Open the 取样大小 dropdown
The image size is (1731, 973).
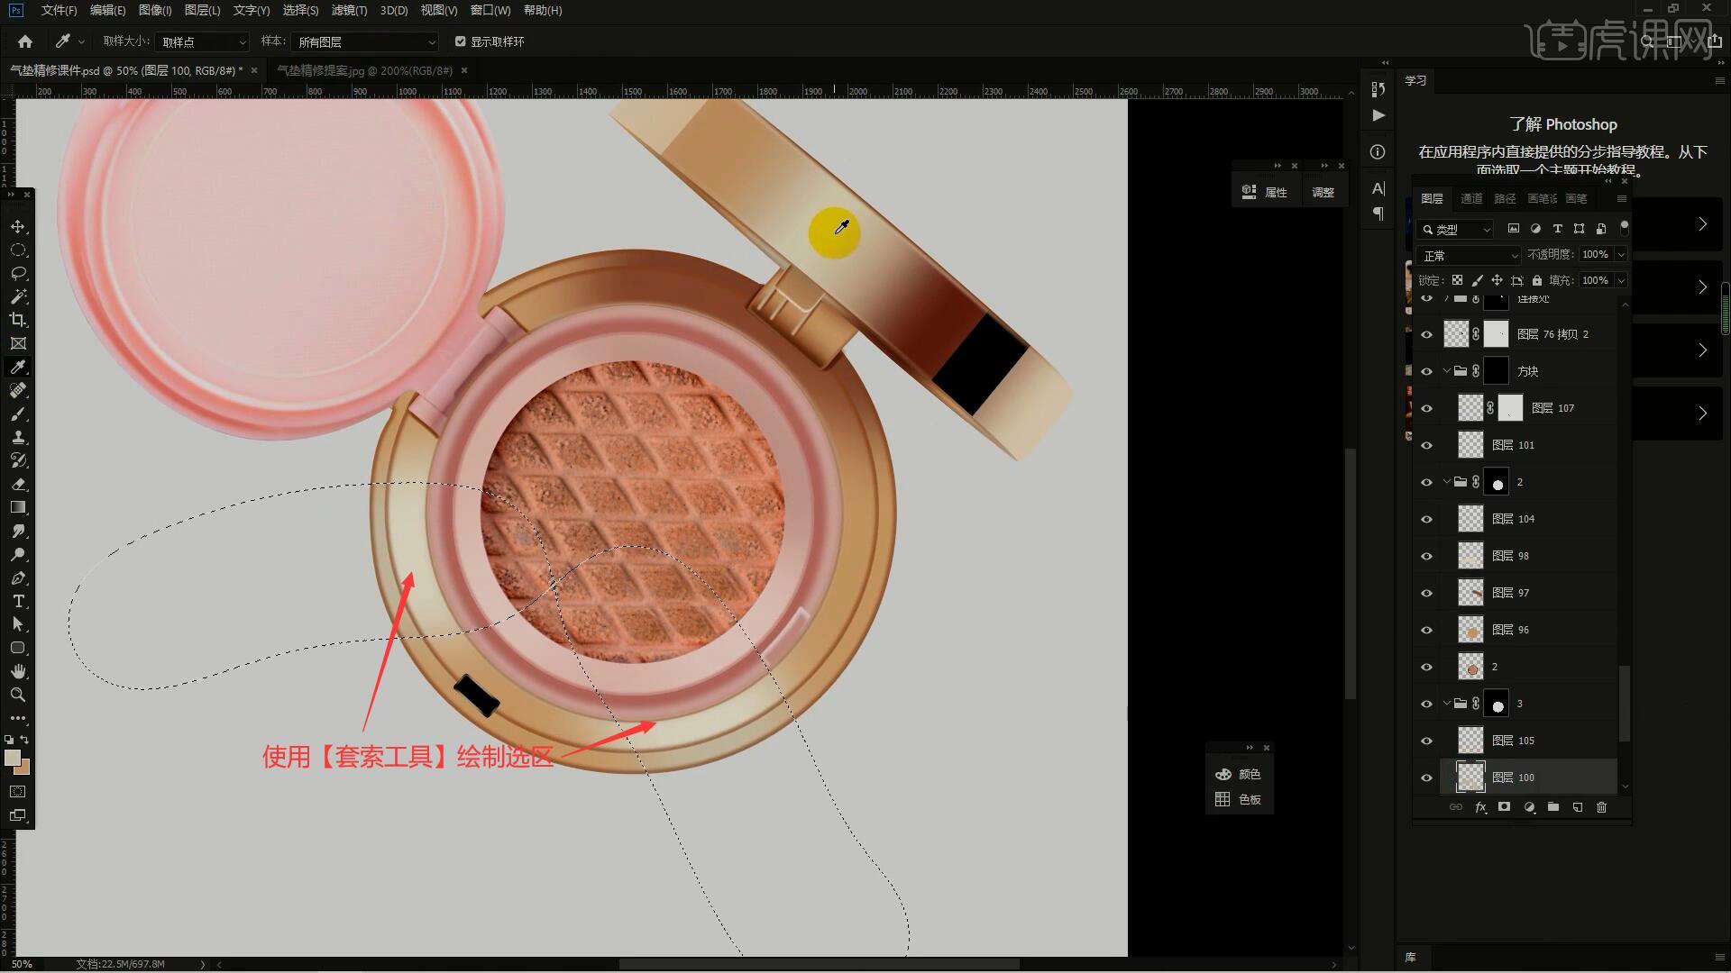202,42
